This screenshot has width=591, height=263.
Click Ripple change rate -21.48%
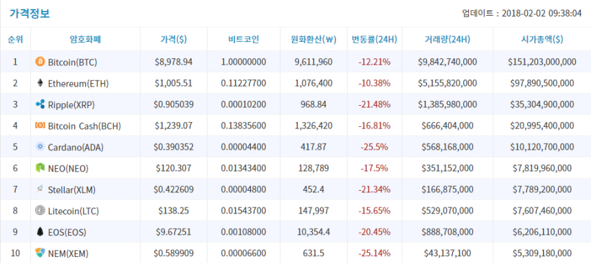tap(375, 104)
